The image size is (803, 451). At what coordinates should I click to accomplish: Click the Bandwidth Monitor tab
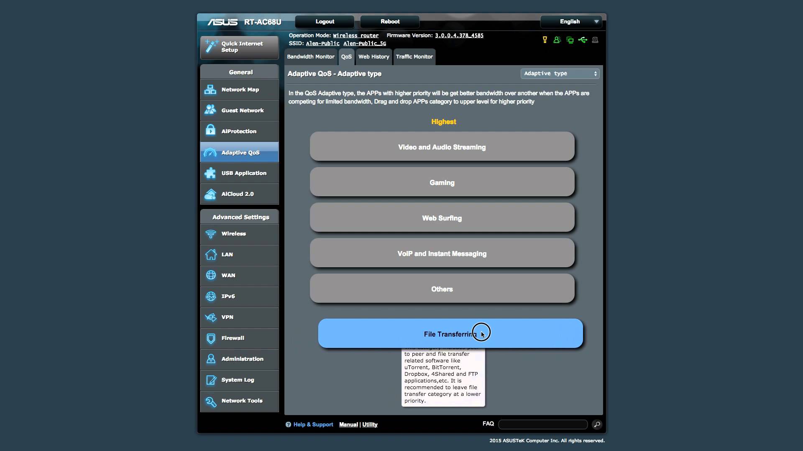tap(310, 56)
